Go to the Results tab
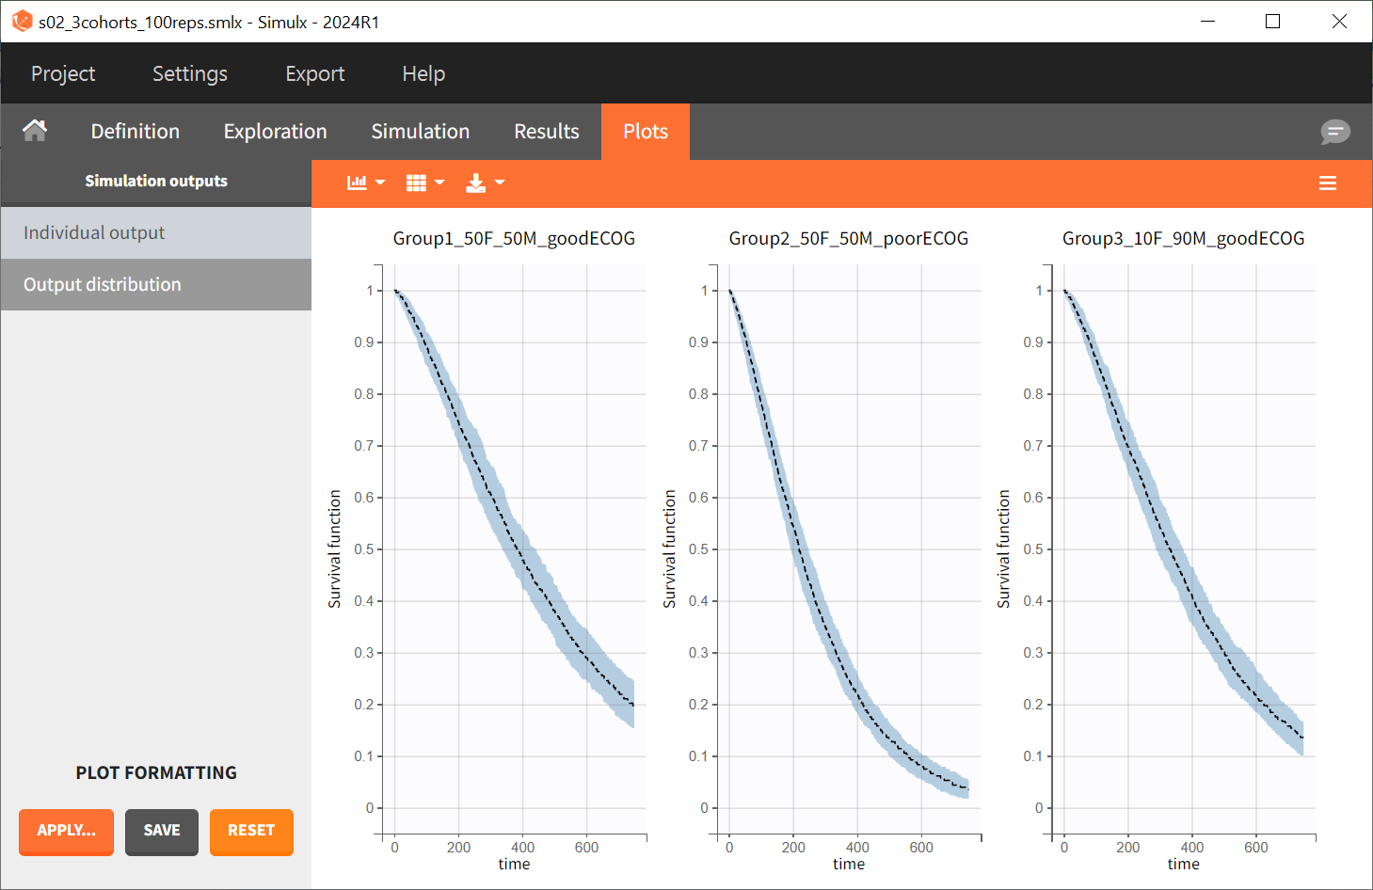Viewport: 1373px width, 890px height. click(546, 132)
